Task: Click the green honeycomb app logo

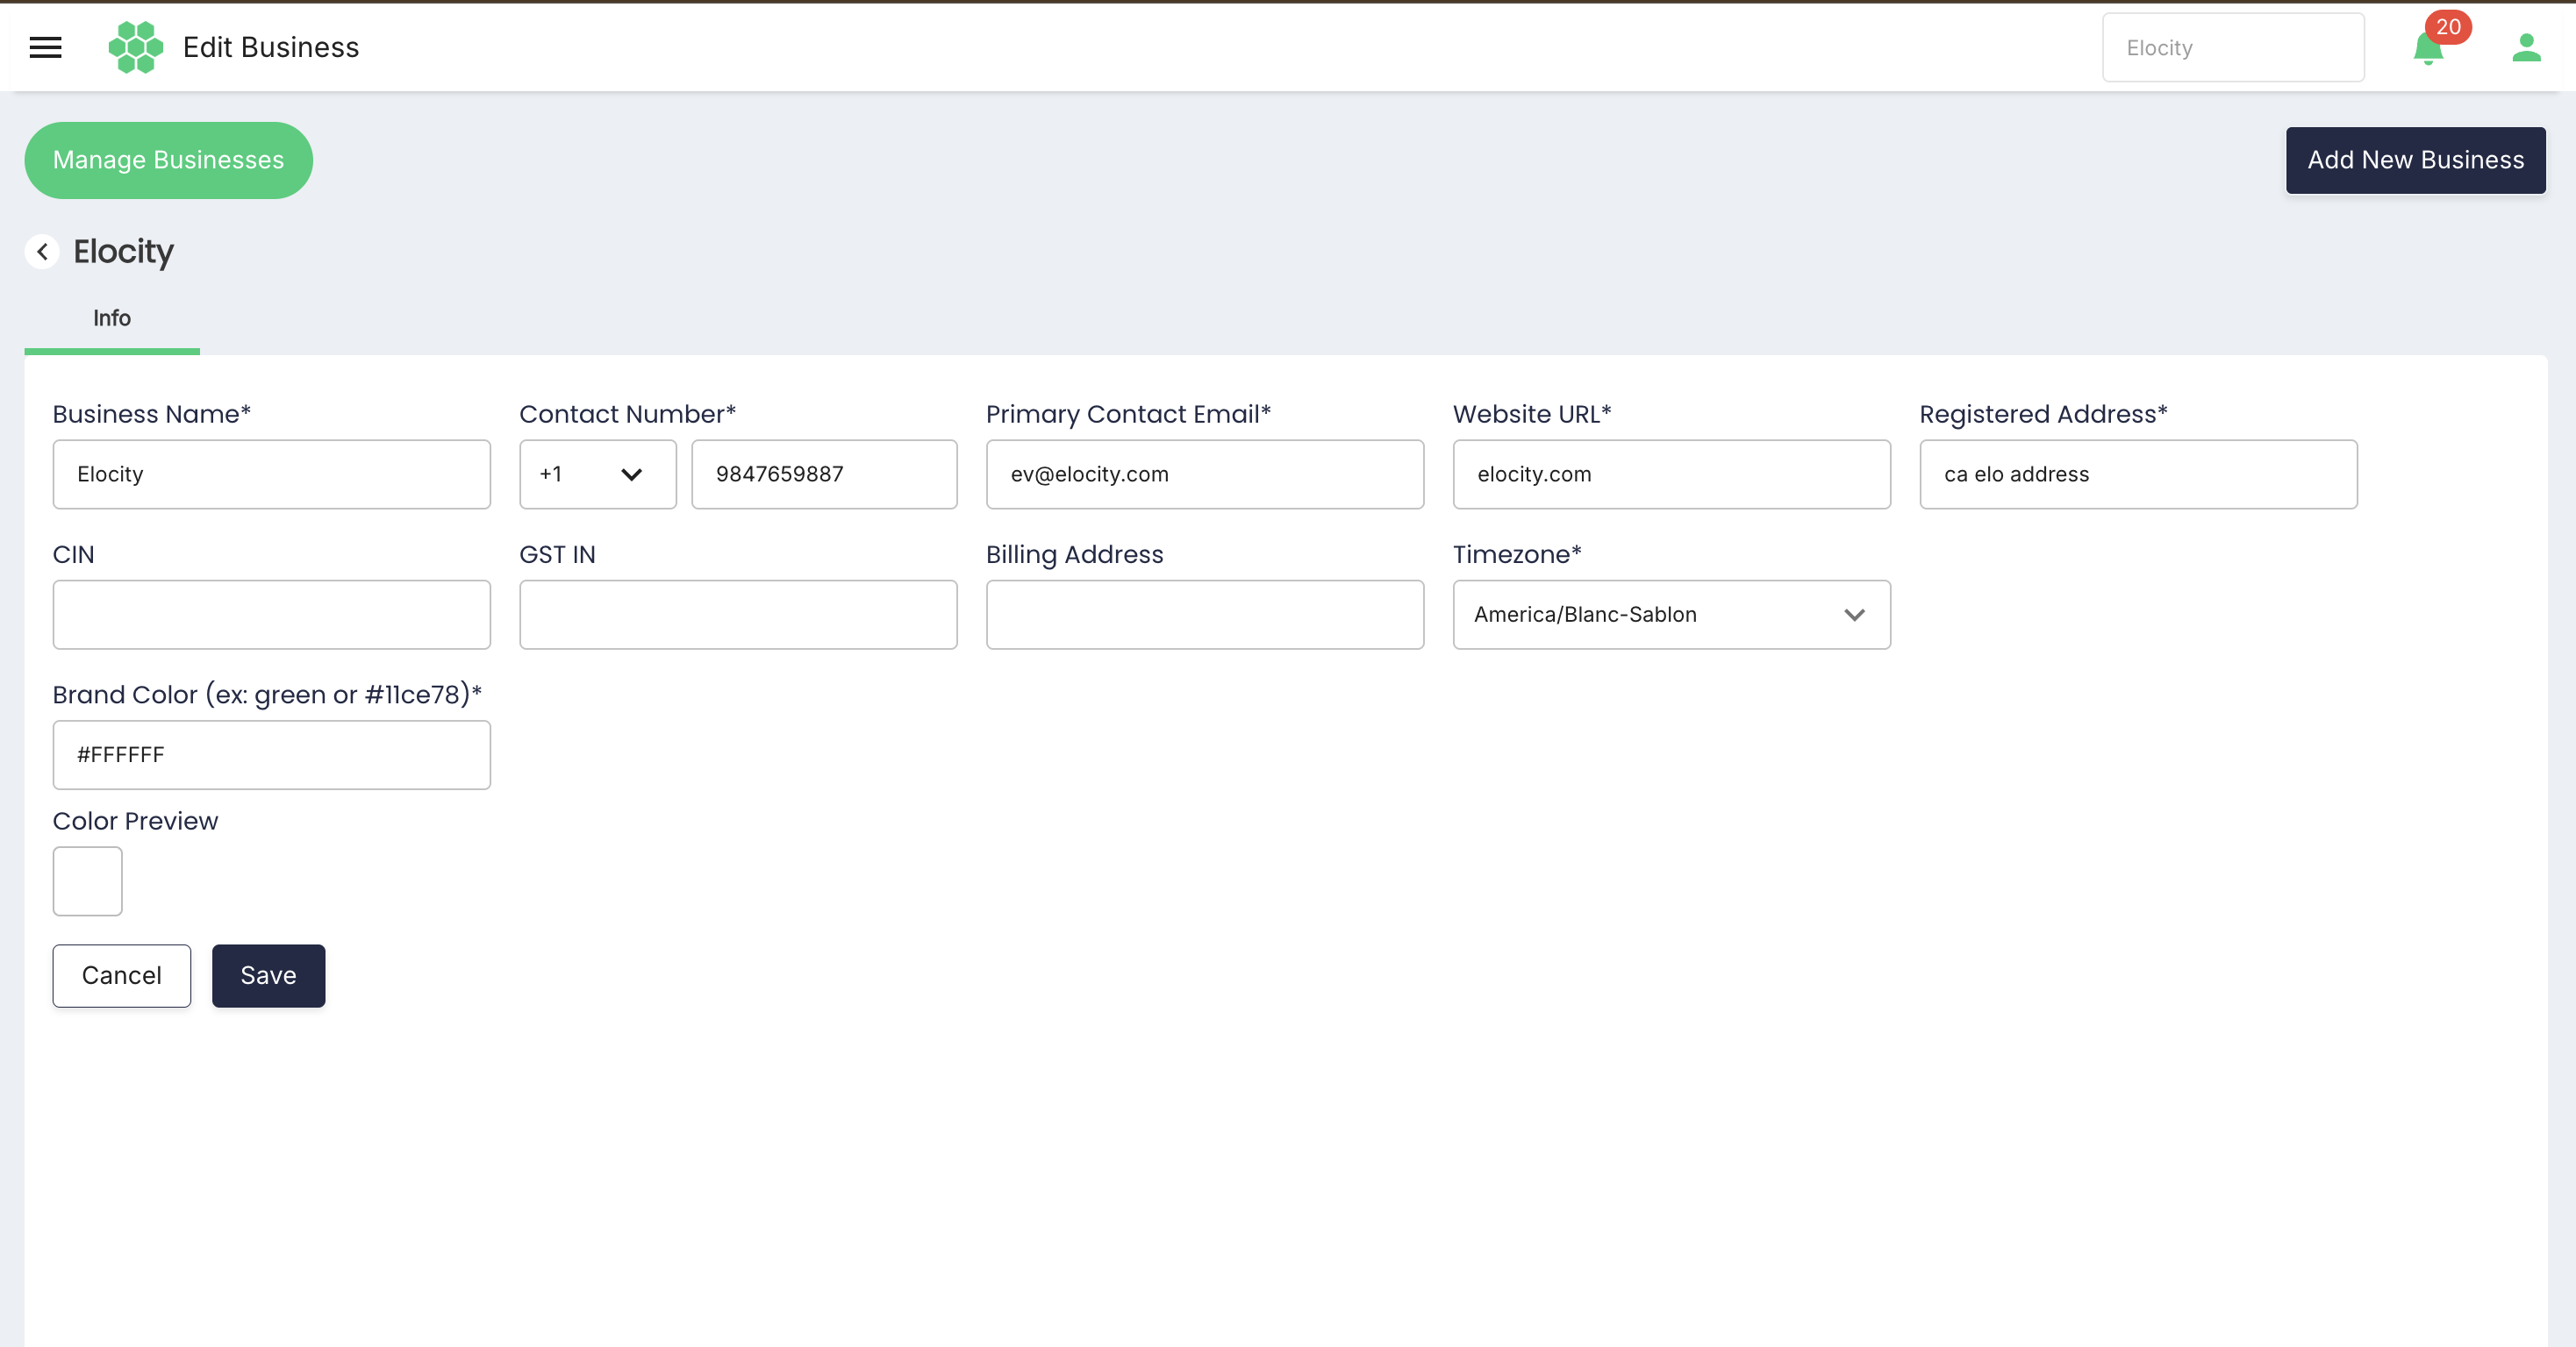Action: pos(135,47)
